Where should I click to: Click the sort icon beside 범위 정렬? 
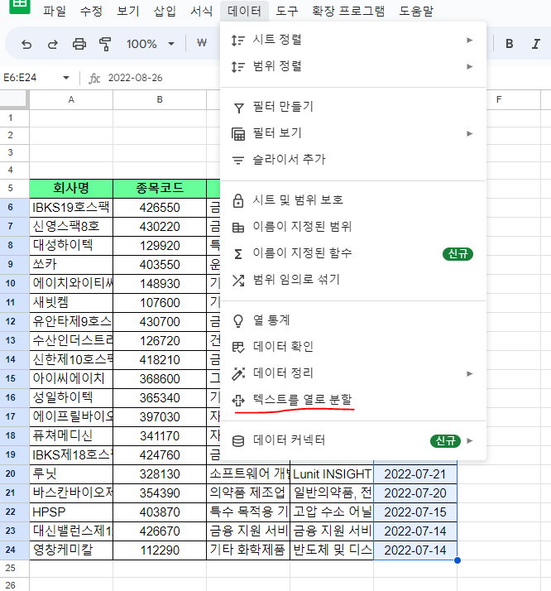238,67
